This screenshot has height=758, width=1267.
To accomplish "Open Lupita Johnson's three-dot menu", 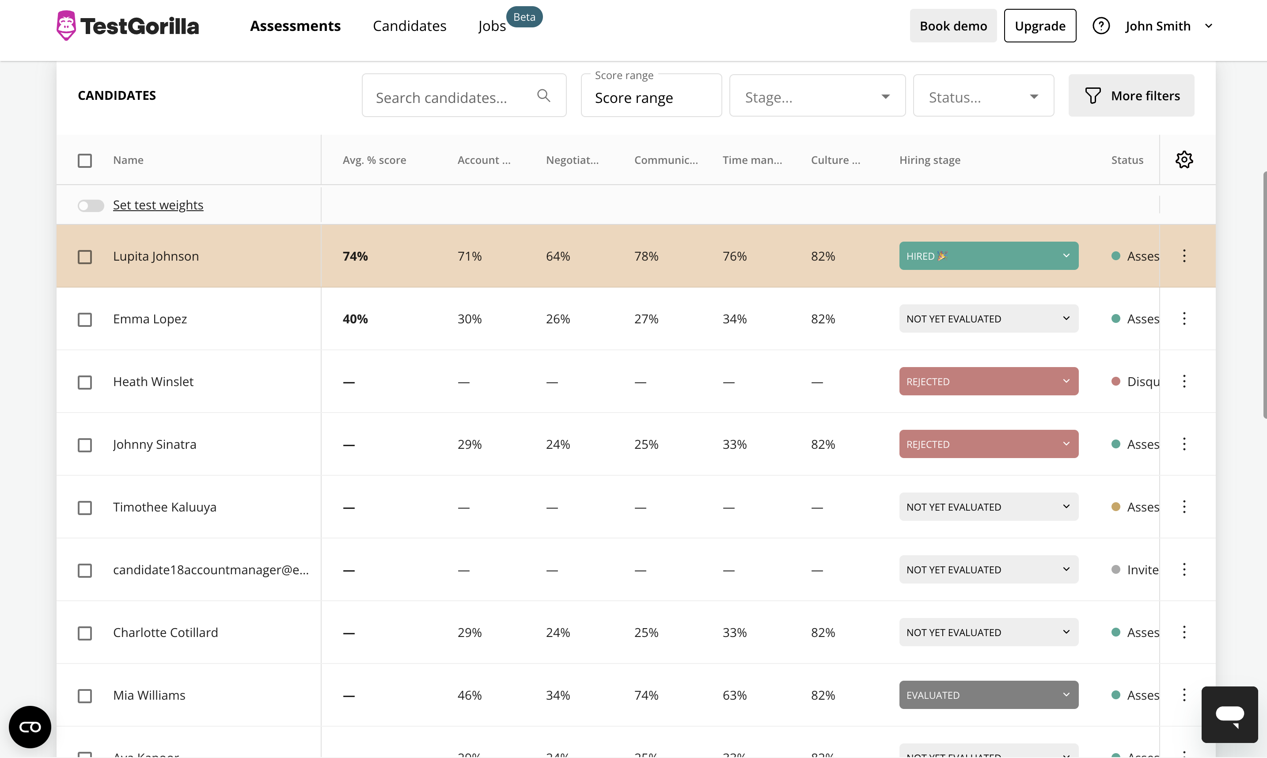I will [x=1184, y=256].
